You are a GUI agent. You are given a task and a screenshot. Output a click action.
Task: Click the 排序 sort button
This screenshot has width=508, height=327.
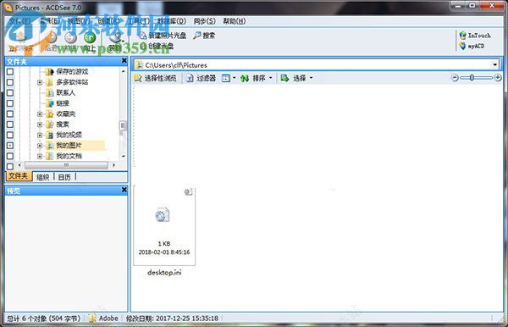point(254,78)
